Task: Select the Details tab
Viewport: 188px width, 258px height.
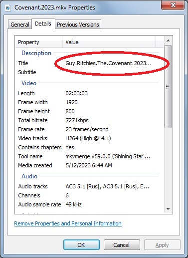Action: (43, 24)
